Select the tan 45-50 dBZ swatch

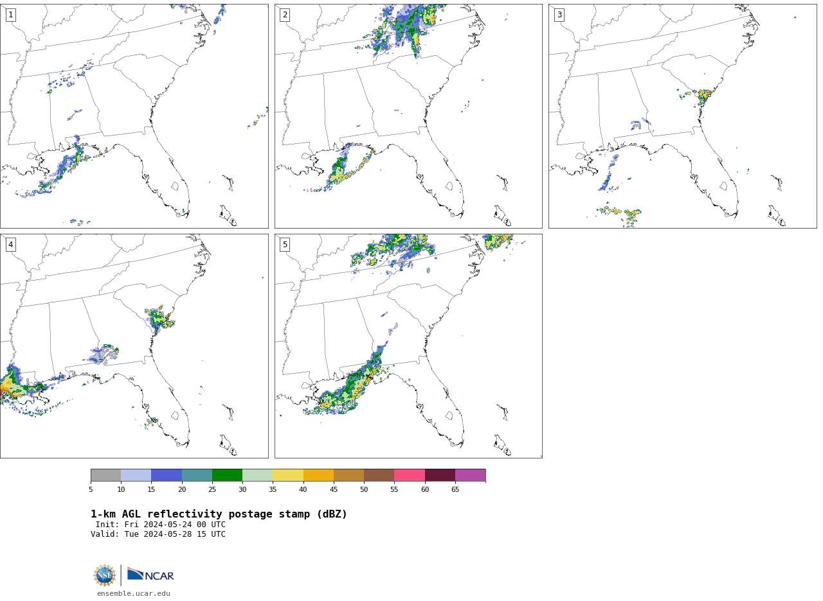(x=348, y=475)
